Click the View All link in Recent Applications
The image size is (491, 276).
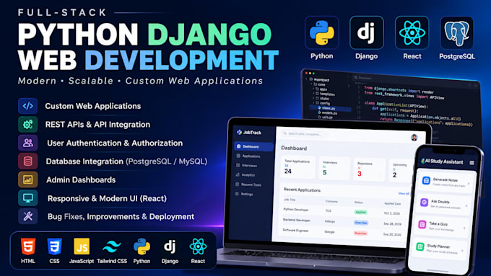point(404,193)
